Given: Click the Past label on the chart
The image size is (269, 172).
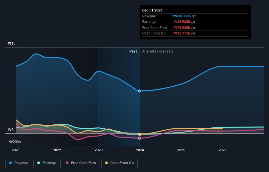Looking at the screenshot, I should [133, 52].
